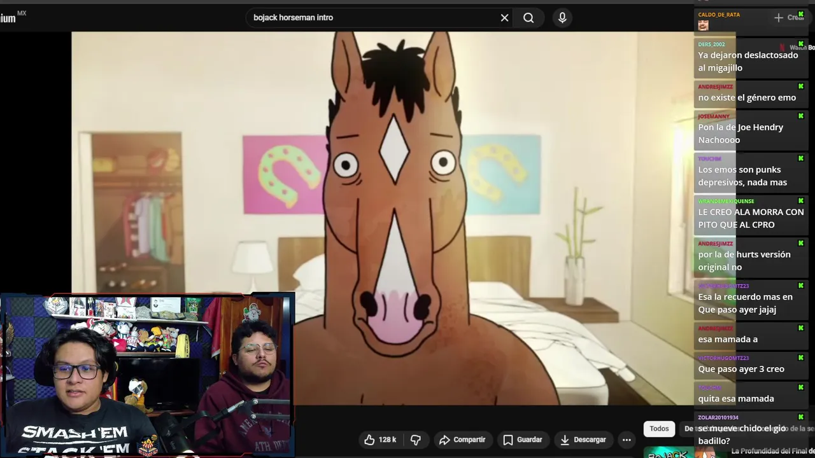This screenshot has height=458, width=815.
Task: Go to YouTube Premium home logo
Action: tap(13, 17)
